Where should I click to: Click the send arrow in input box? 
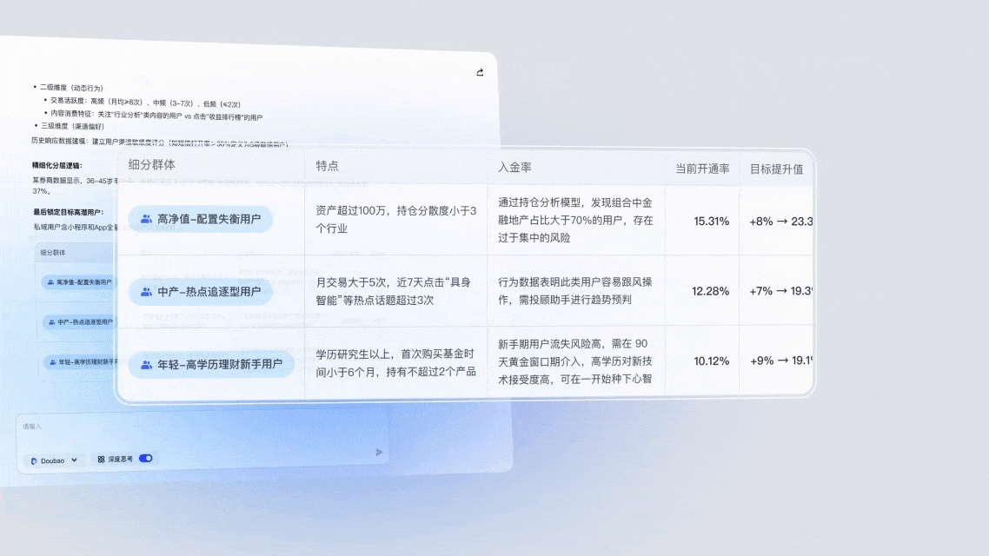pos(379,452)
